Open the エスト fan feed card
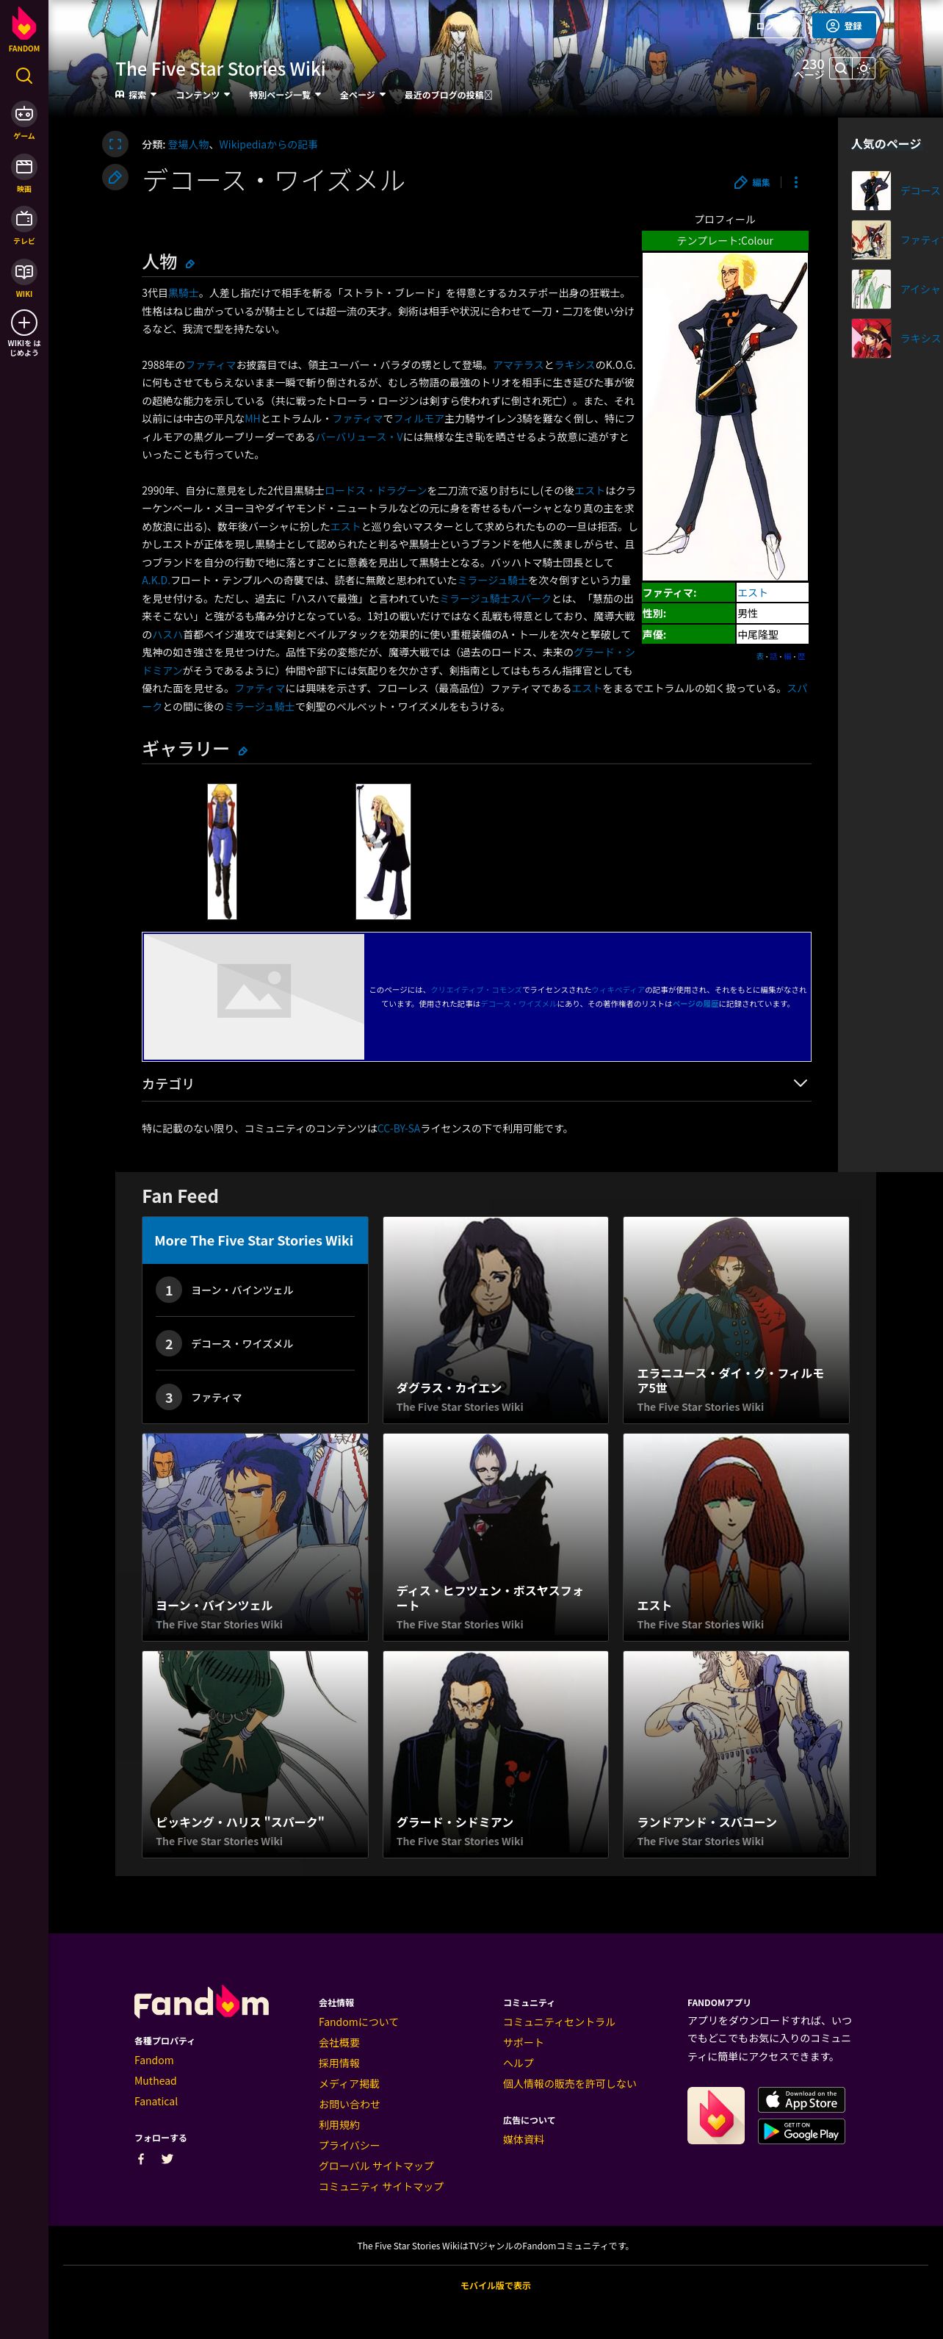Screen dimensions: 943x2339 point(736,1537)
